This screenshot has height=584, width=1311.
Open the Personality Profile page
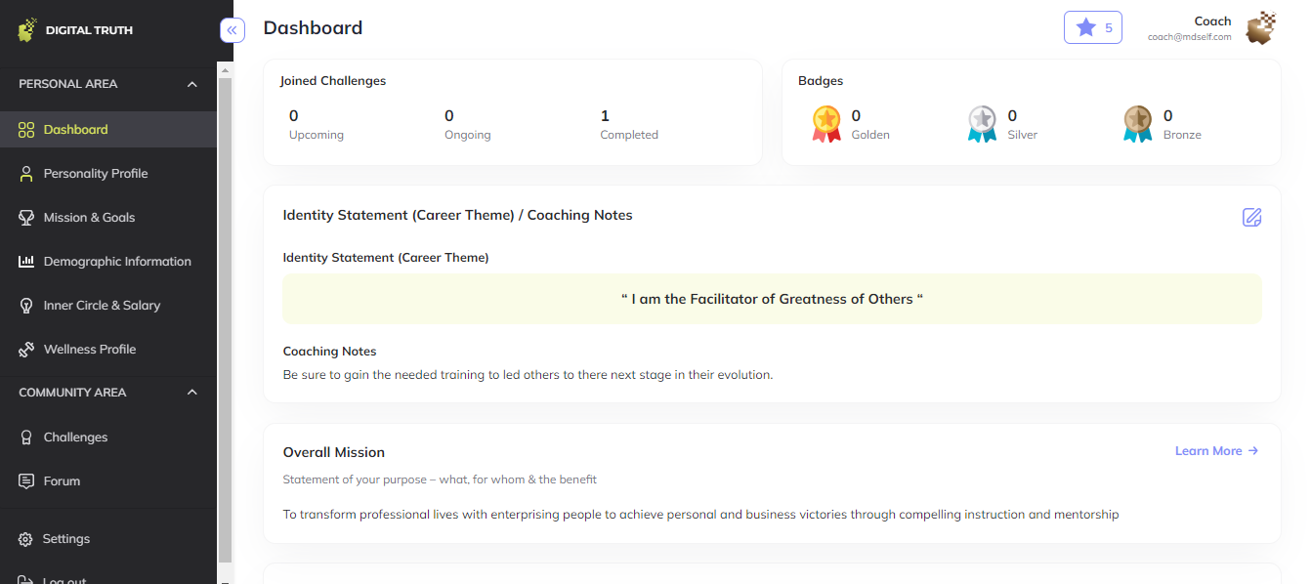click(x=96, y=174)
